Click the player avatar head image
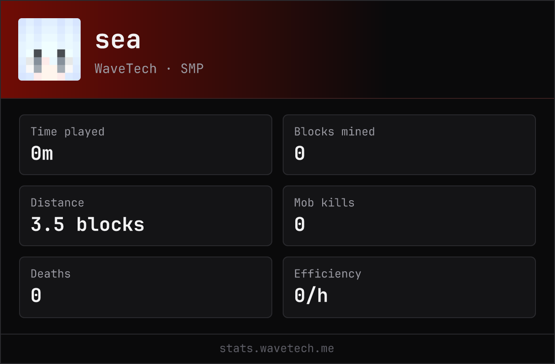This screenshot has height=364, width=555. click(x=49, y=49)
